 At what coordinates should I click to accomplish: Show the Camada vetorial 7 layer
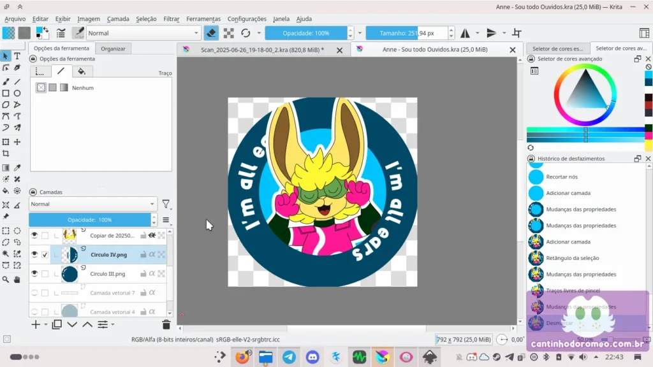34,293
